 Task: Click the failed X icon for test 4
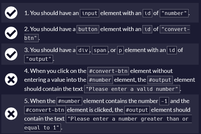click(x=11, y=80)
